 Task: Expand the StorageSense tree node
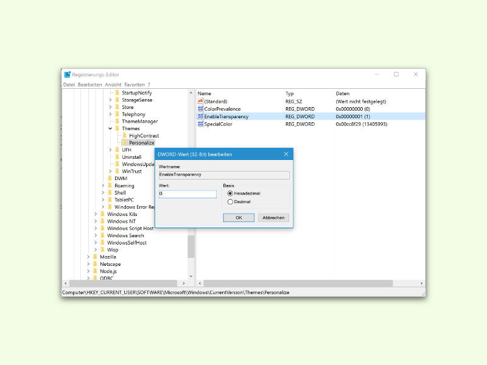point(110,100)
